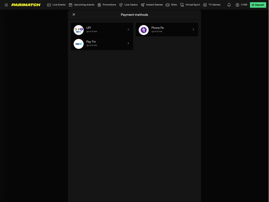
Task: Open the hamburger menu icon
Action: [x=6, y=5]
